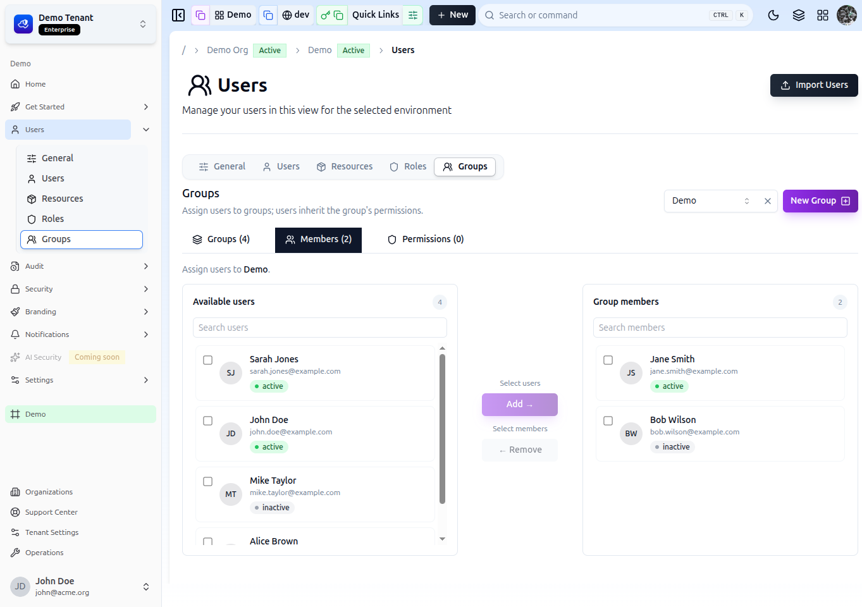Image resolution: width=862 pixels, height=607 pixels.
Task: Open the apps grid icon near the avatar
Action: (823, 15)
